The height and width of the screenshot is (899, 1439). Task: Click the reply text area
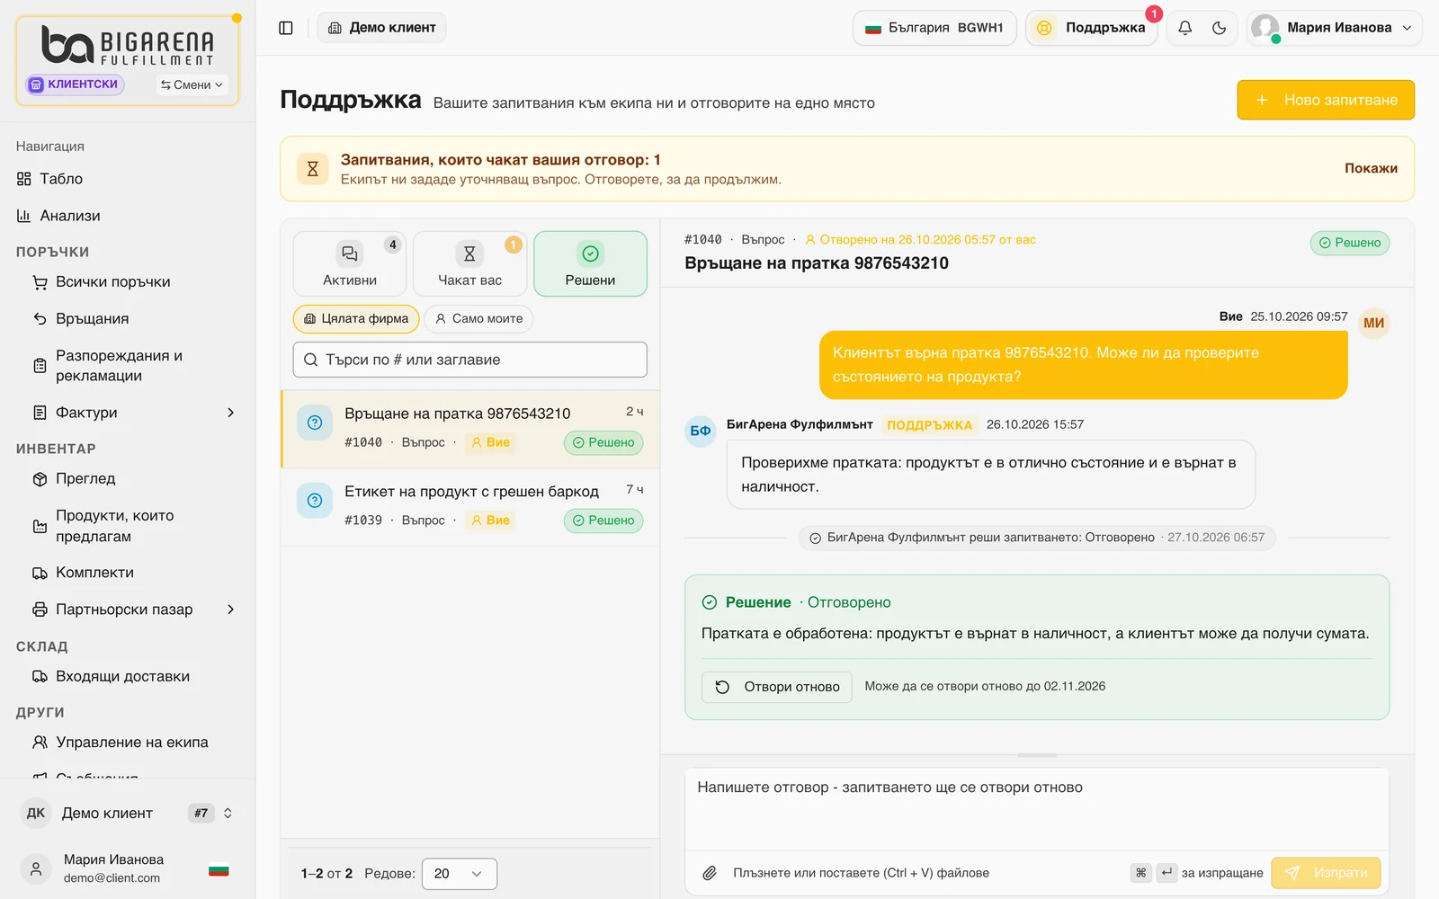tap(1037, 807)
